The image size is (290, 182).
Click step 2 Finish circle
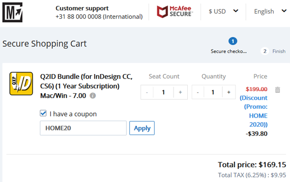pos(265,51)
